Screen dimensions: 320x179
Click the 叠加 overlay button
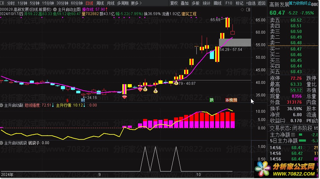[x=185, y=3]
